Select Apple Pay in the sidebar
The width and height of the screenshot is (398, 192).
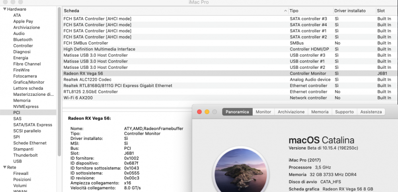(x=23, y=21)
